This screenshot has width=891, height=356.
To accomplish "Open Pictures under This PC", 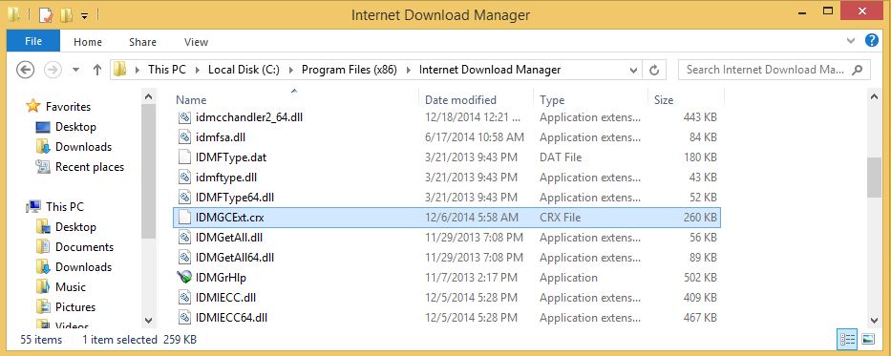I will [x=75, y=307].
